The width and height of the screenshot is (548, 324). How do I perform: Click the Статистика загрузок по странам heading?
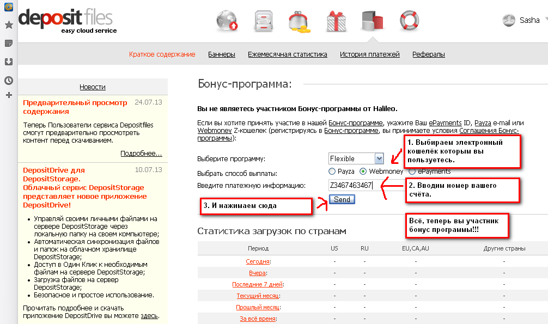272,231
